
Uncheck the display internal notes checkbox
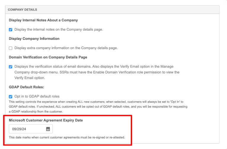[11, 30]
